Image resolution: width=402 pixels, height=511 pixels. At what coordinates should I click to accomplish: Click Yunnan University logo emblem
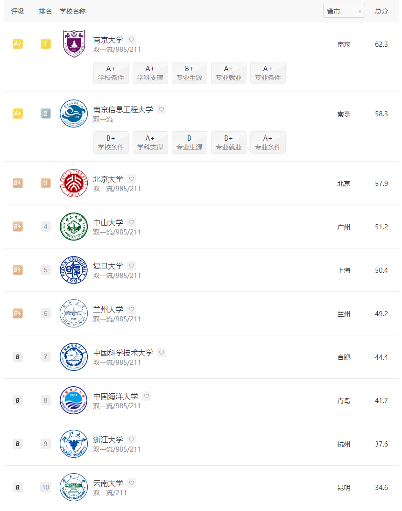(74, 487)
